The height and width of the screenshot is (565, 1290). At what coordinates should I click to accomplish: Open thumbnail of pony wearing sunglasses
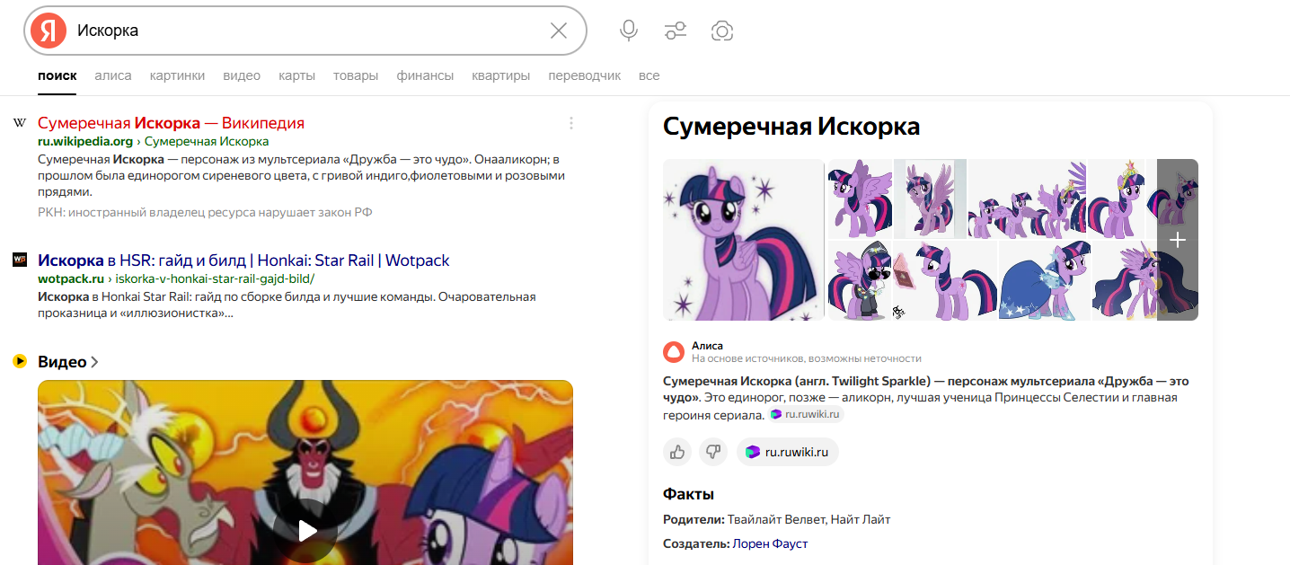[x=860, y=280]
